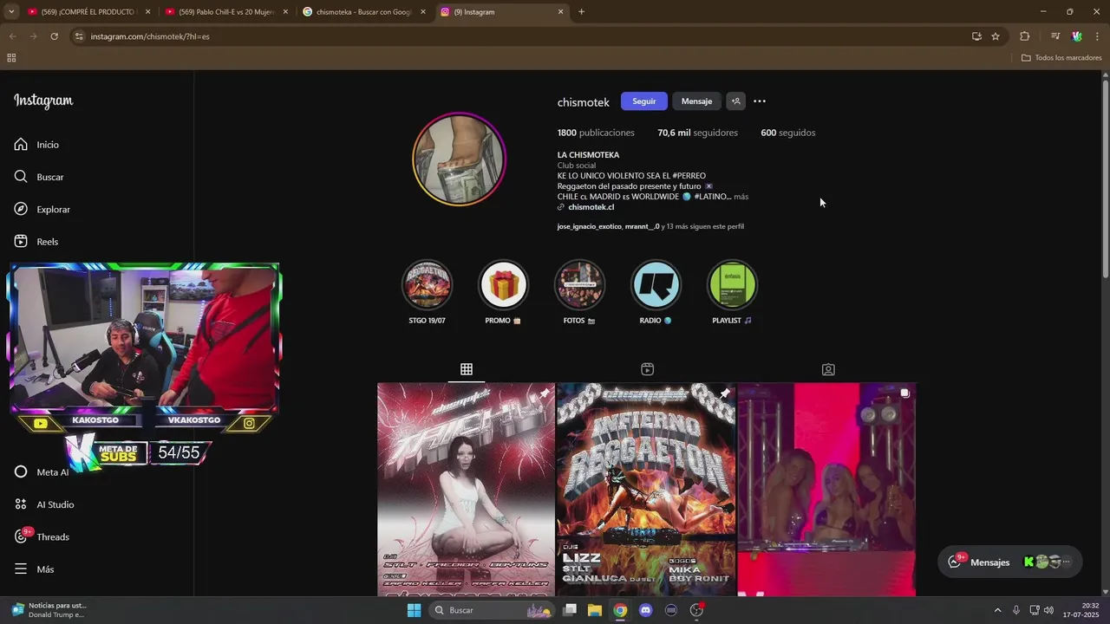The width and height of the screenshot is (1110, 624).
Task: Open Todos los marcadores folder
Action: pos(1061,58)
